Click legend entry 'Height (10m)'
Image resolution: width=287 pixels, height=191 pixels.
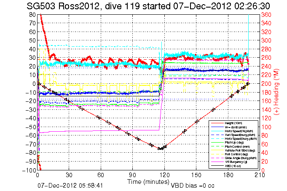click(233, 123)
